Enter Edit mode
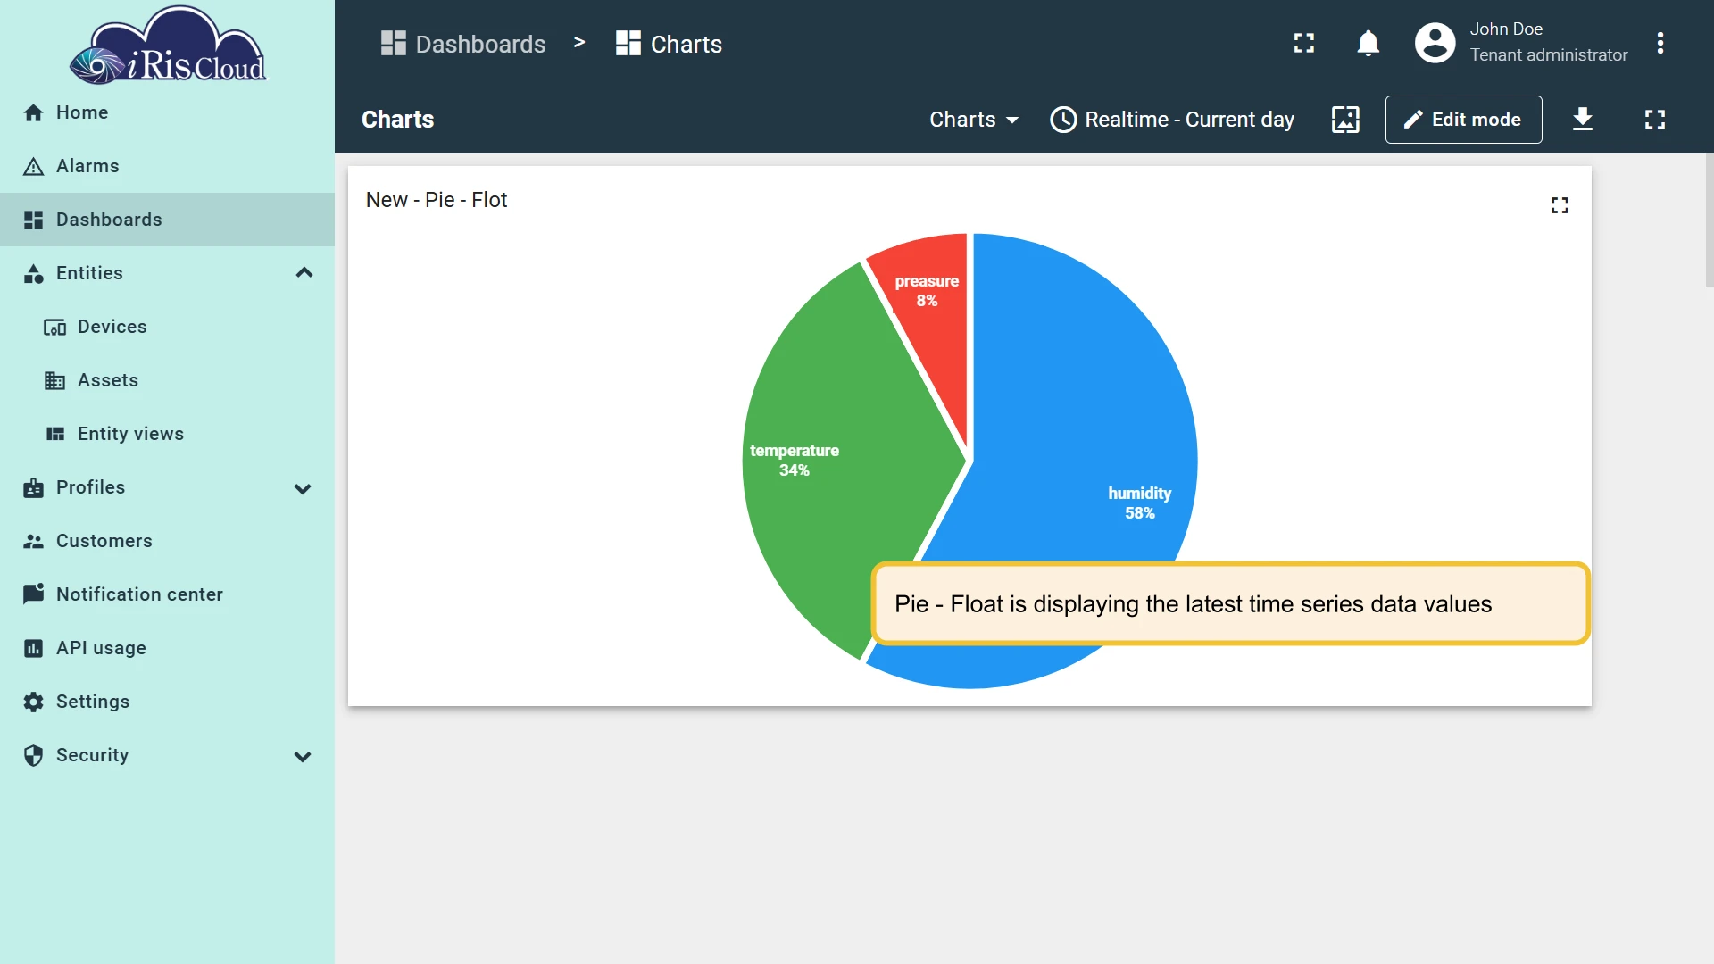1714x964 pixels. [1463, 120]
